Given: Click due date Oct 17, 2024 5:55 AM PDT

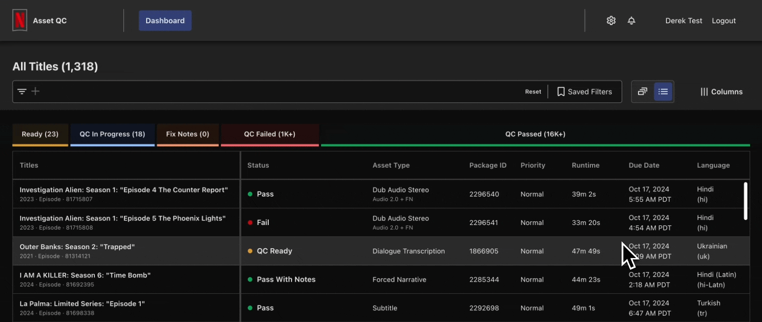Looking at the screenshot, I should (650, 194).
